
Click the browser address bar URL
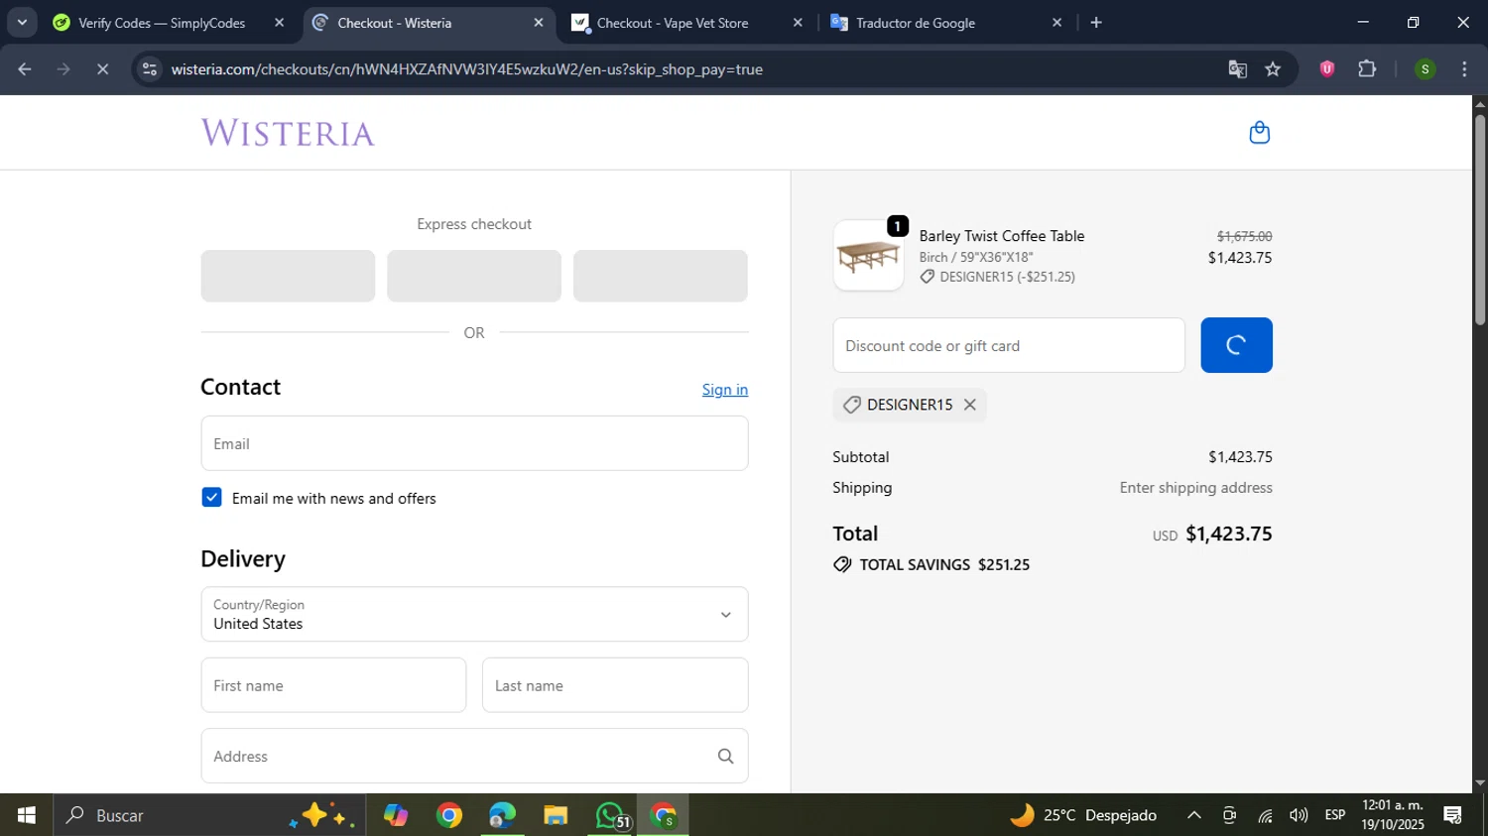tap(466, 69)
